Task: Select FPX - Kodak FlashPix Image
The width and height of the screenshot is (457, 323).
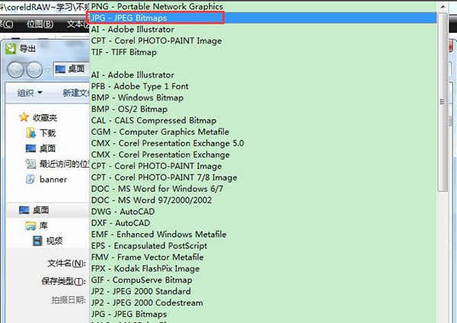Action: pyautogui.click(x=264, y=268)
